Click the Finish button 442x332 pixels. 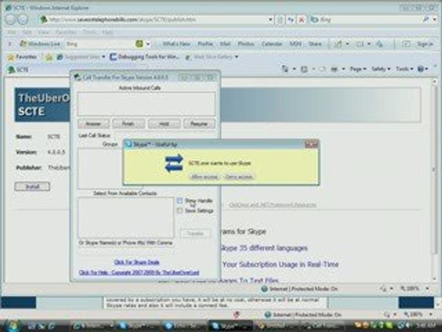click(128, 124)
